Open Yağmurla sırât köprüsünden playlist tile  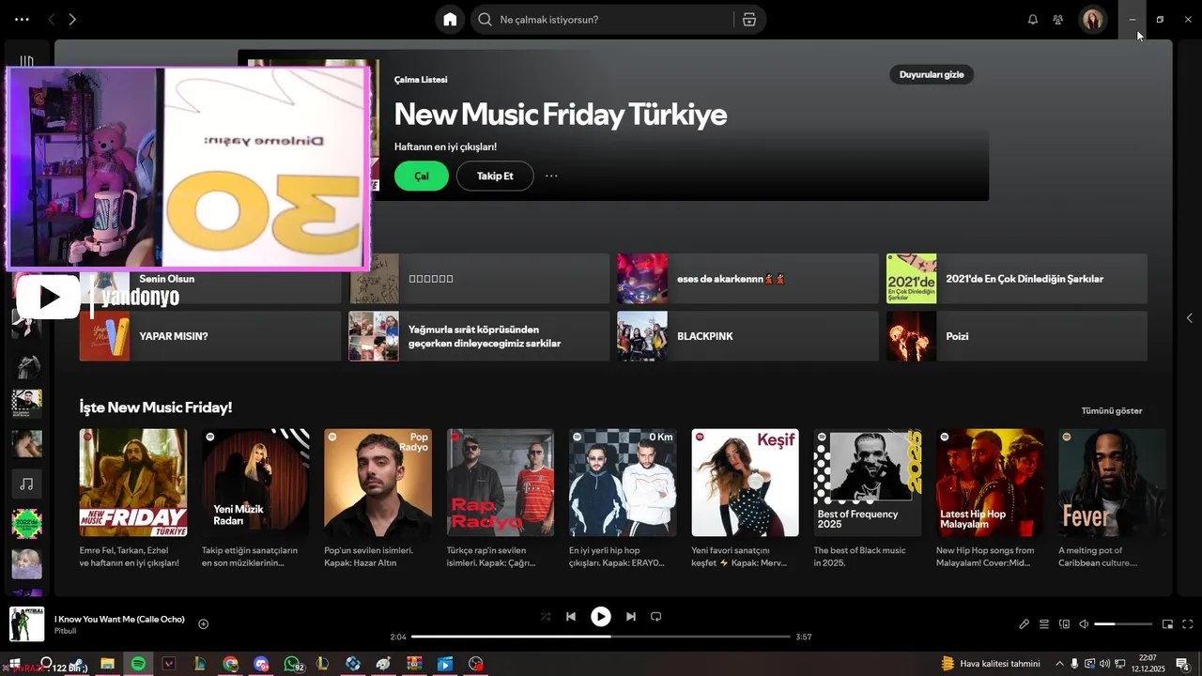[x=479, y=336]
